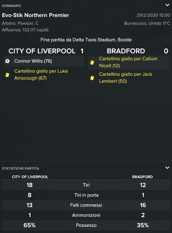The image size is (172, 233).
Task: Select the Tiri statistics row
Action: click(x=86, y=185)
